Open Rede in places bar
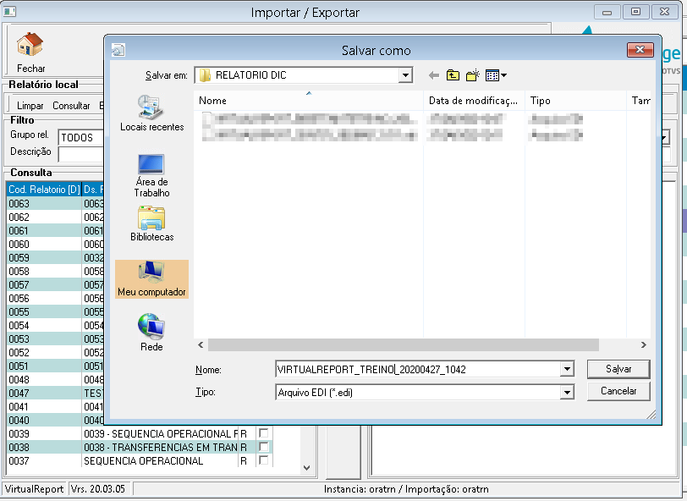 coord(151,333)
